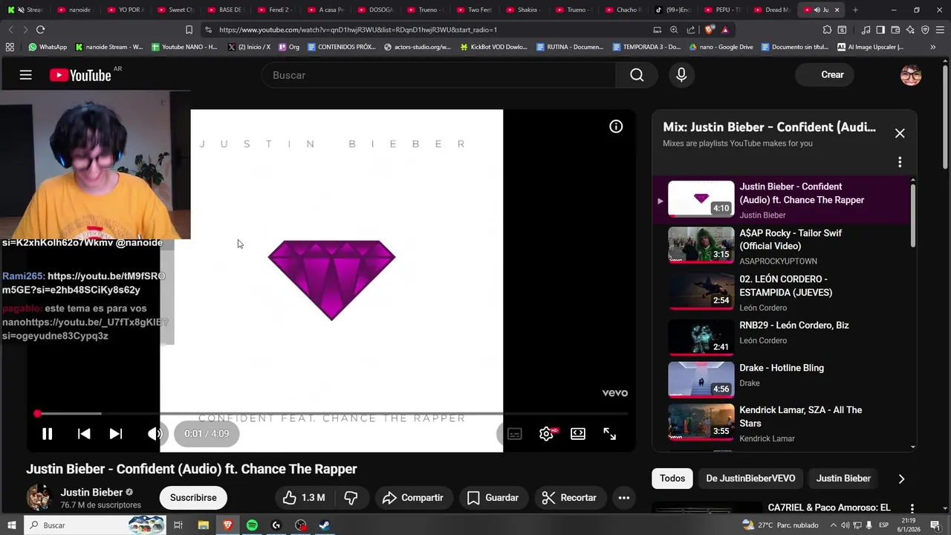Viewport: 951px width, 535px height.
Task: Select the De JustinBieberVEVO chip
Action: pyautogui.click(x=750, y=479)
